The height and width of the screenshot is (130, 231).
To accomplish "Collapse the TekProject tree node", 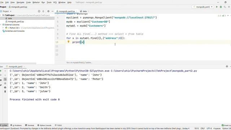I will [x=1, y=15].
